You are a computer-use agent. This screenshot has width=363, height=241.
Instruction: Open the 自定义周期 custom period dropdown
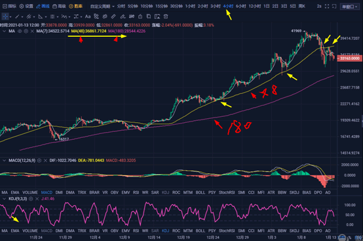coord(102,7)
